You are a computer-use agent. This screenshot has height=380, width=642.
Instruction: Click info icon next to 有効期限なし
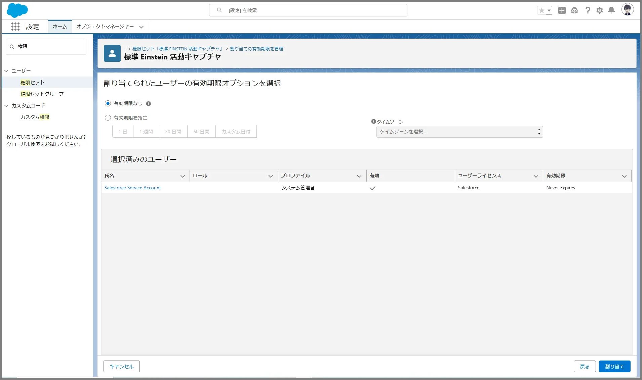coord(149,104)
